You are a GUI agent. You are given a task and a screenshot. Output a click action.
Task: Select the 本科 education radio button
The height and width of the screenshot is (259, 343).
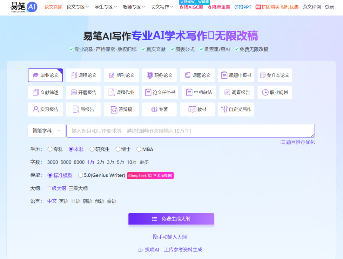click(x=71, y=149)
